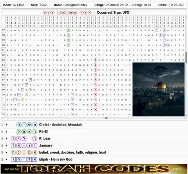Viewport: 188px width, 174px height.
Task: Click row number 74 in the matrix
Action: pyautogui.click(x=4, y=115)
